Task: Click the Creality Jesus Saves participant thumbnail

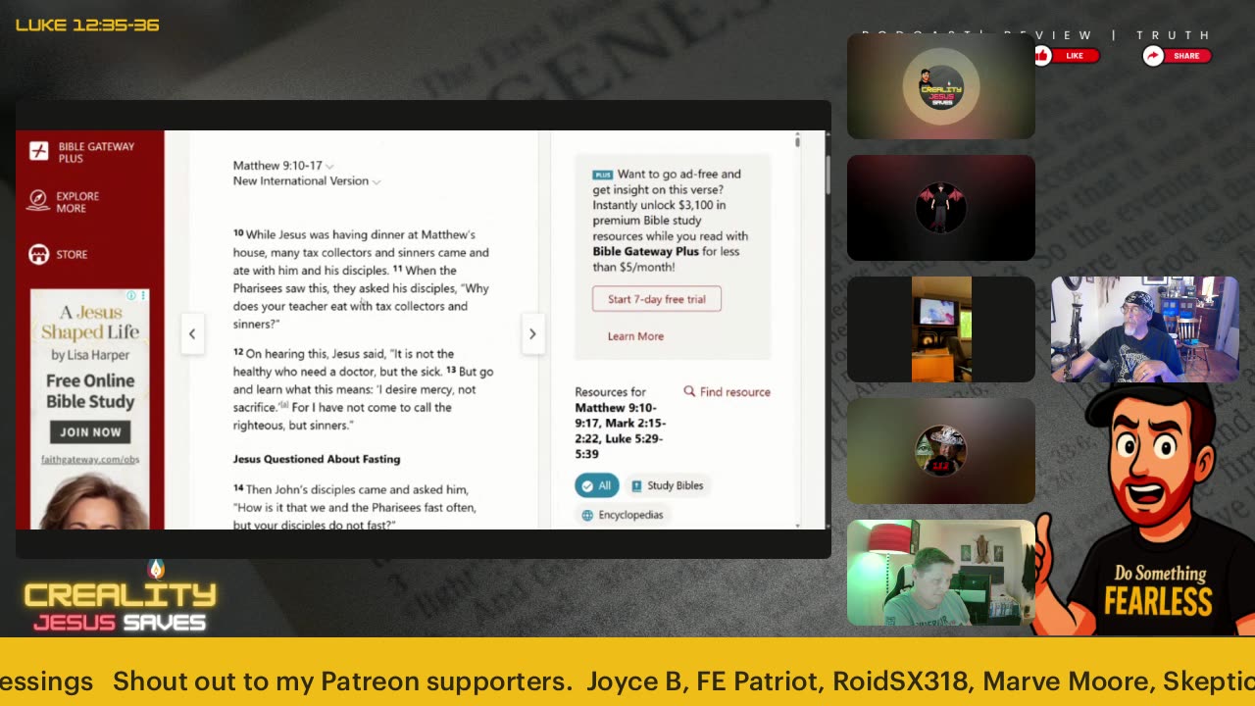Action: (941, 86)
